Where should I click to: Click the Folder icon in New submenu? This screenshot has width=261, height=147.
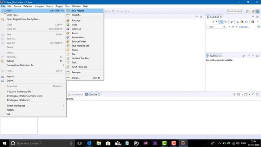click(x=68, y=50)
